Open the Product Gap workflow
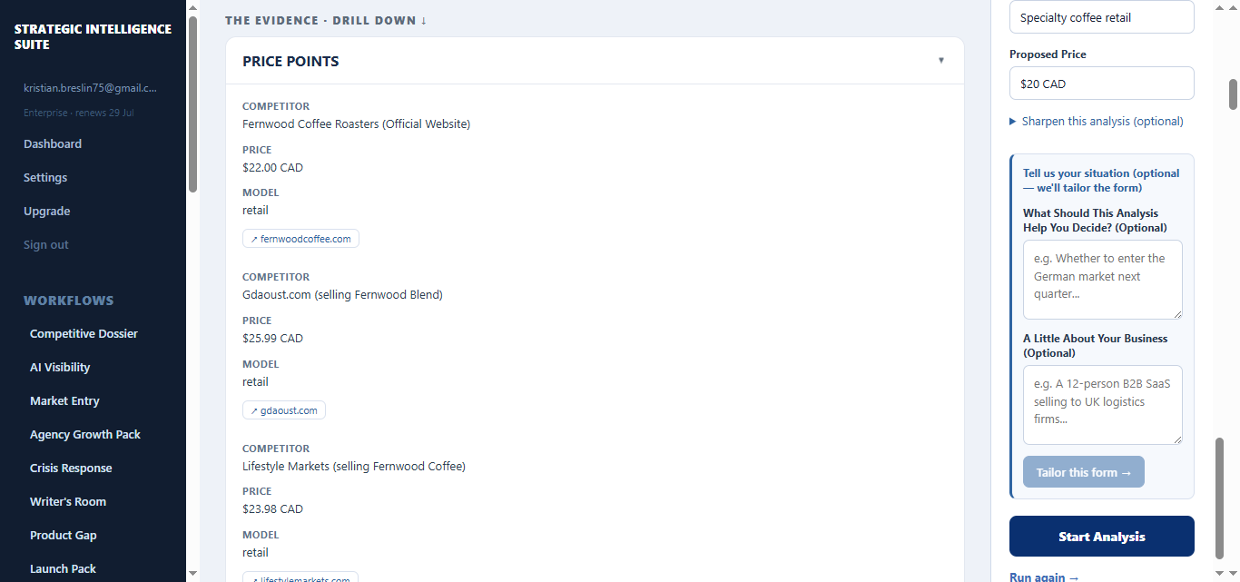Screen dimensions: 1240x582 64,535
